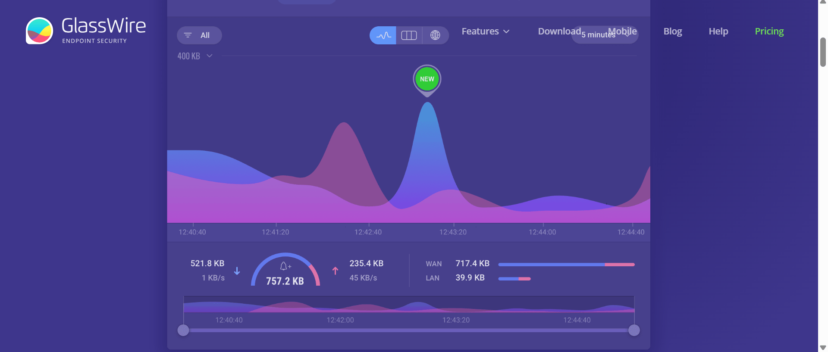This screenshot has width=828, height=352.
Task: Click the LAN usage bar
Action: click(514, 279)
